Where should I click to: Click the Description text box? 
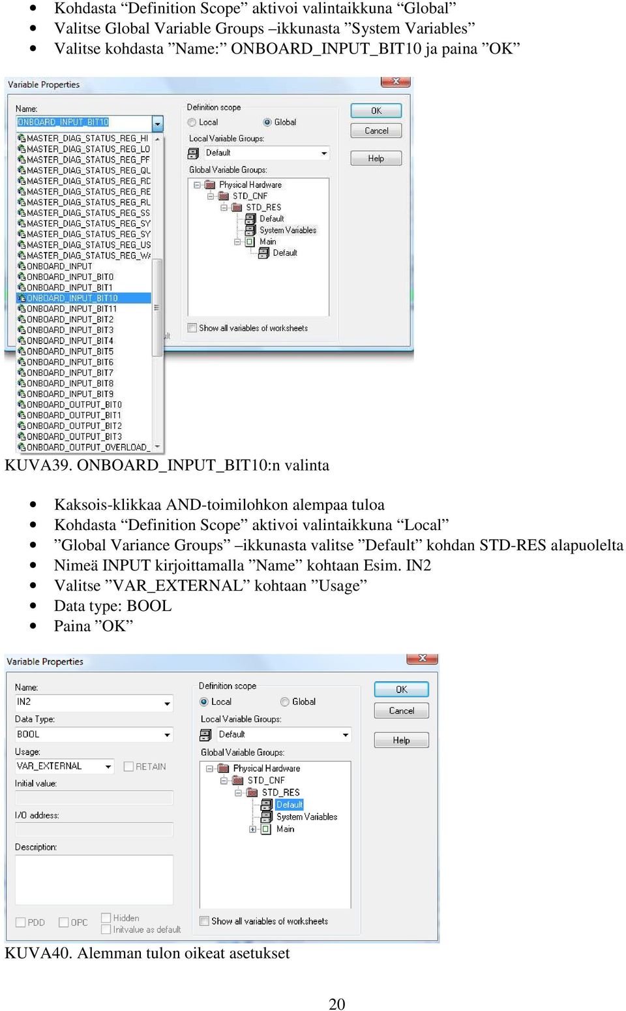click(x=94, y=880)
